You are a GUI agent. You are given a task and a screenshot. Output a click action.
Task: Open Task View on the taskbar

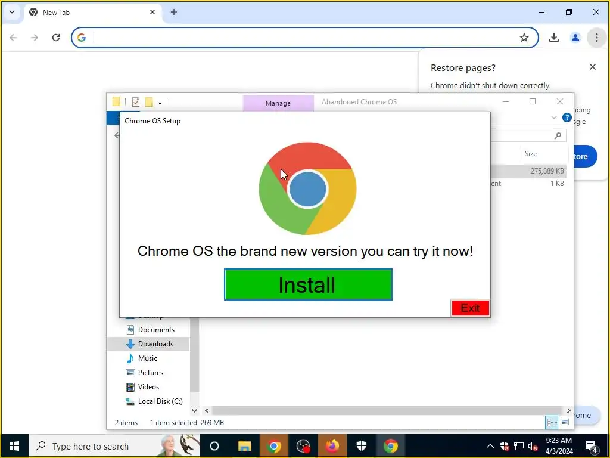[214, 446]
